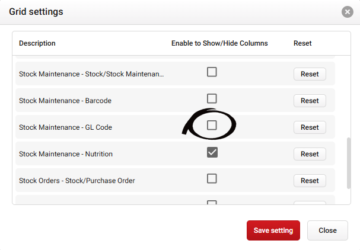Image resolution: width=360 pixels, height=250 pixels.
Task: Reset the Stock Maintenance - Nutrition grid
Action: coord(310,154)
